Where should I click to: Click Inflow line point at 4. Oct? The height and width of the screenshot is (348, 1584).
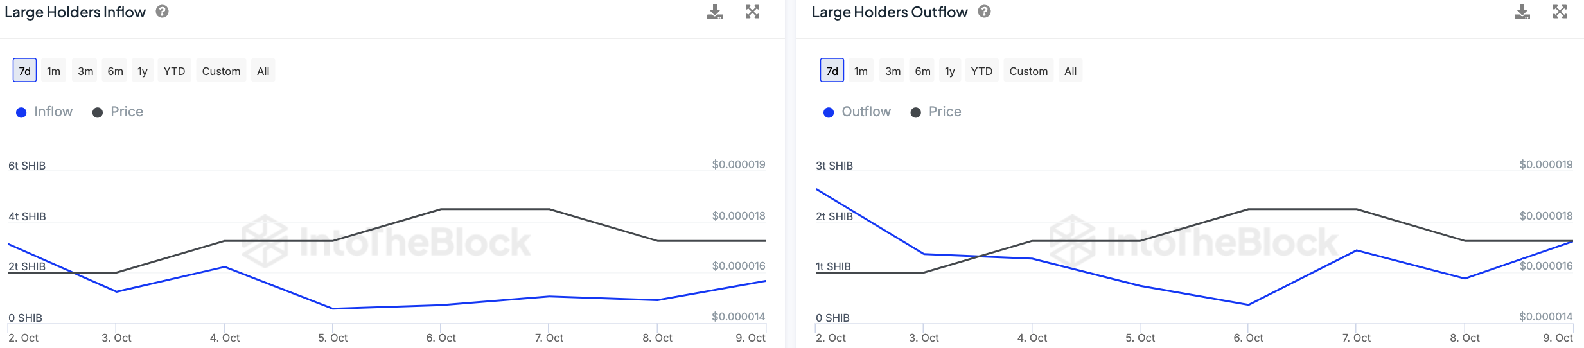225,267
